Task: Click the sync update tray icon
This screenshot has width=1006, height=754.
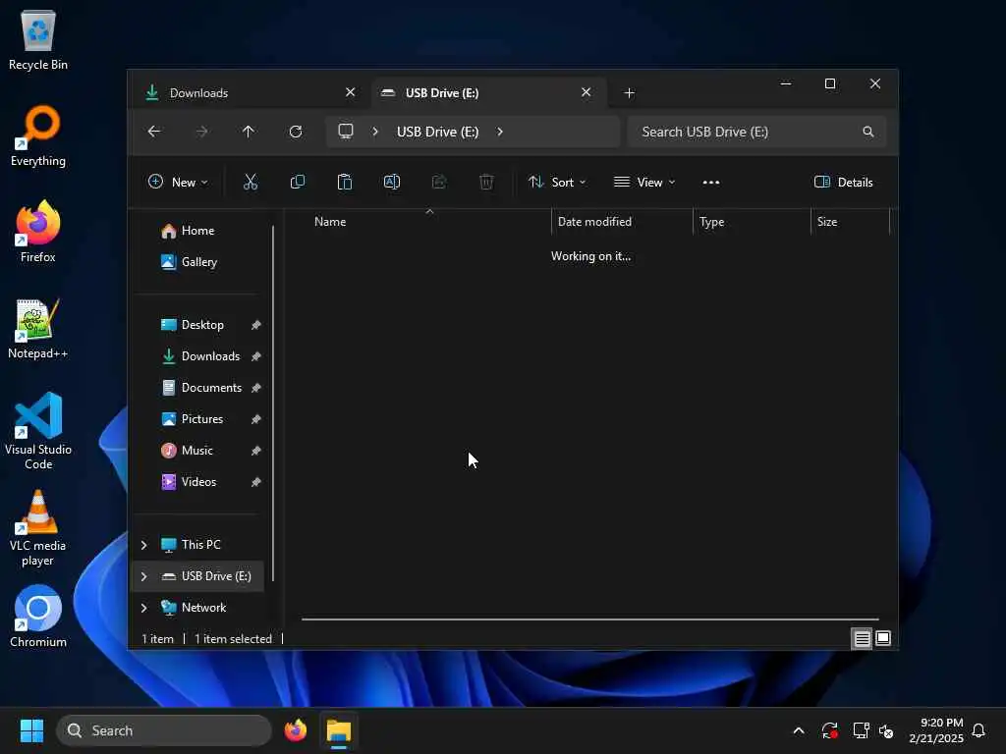Action: (x=829, y=730)
